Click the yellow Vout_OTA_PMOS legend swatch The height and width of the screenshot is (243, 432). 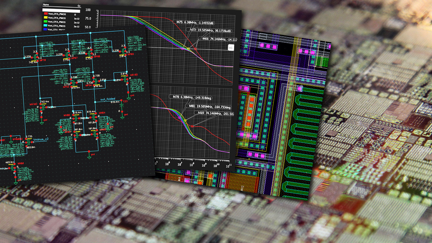[x=45, y=18]
